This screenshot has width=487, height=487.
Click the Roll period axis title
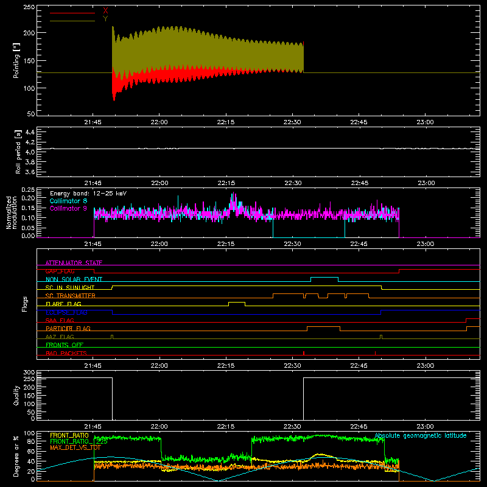18,152
